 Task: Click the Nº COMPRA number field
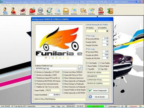[x=103, y=31]
